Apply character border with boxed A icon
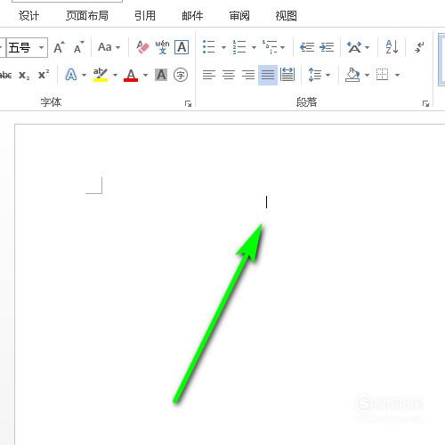Screen dimensions: 445x445 (182, 47)
